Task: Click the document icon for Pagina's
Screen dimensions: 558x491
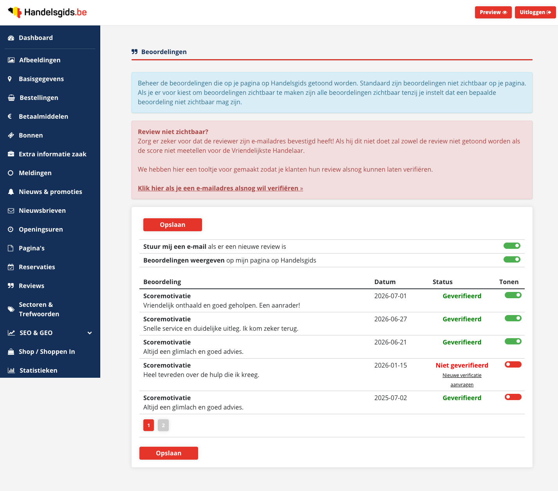Action: pyautogui.click(x=11, y=248)
